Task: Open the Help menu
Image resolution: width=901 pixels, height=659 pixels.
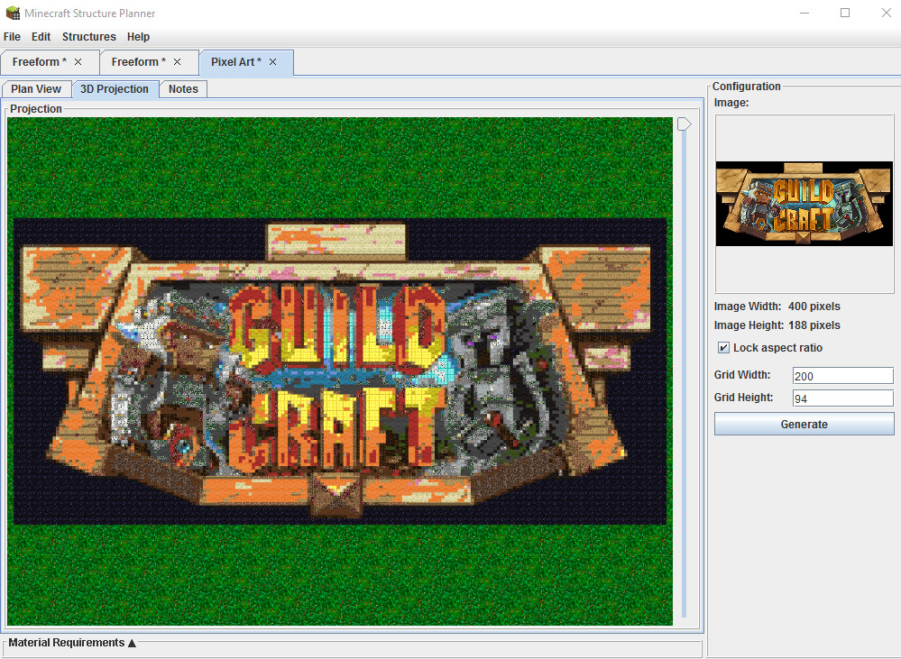Action: click(x=139, y=37)
